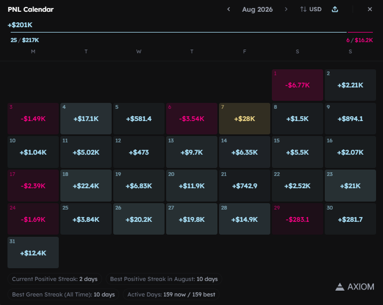Select day 27 cell with +$19.8K
The height and width of the screenshot is (305, 383).
tap(192, 219)
